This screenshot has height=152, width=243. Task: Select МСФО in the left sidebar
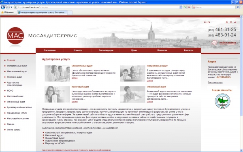10,90
